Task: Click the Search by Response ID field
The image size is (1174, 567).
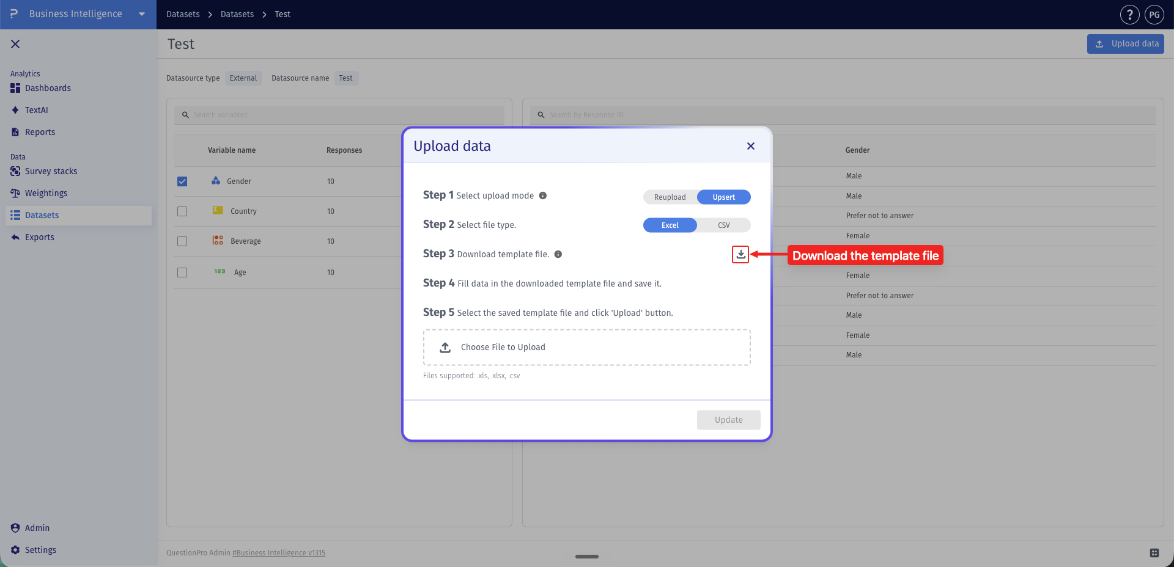Action: [843, 115]
